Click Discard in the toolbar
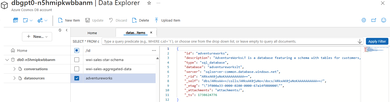This screenshot has height=102, width=390. point(118,20)
